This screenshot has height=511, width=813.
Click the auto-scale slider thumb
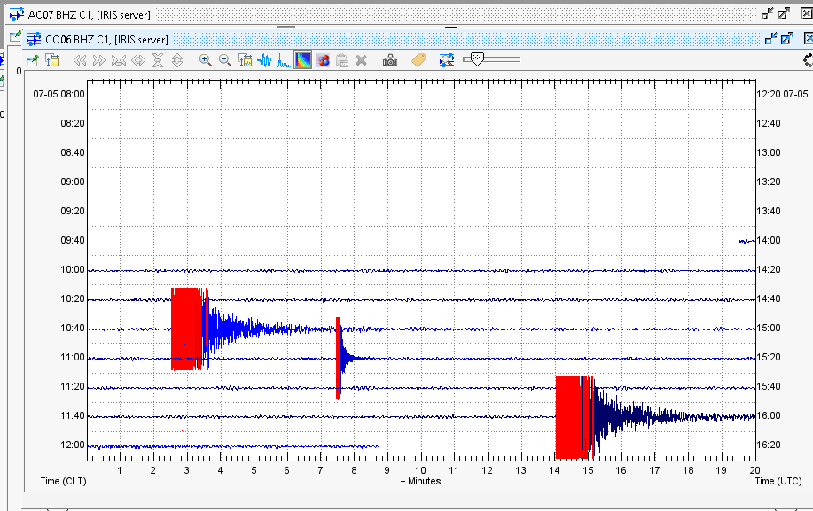coord(477,58)
